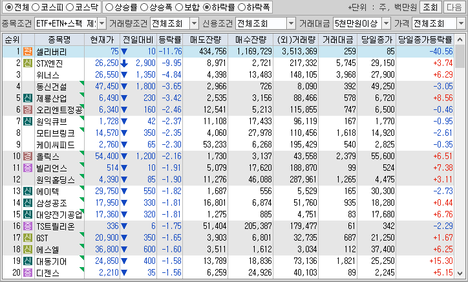Click the green corner marker on 원익홀딩스
This screenshot has width=468, height=282.
point(82,177)
